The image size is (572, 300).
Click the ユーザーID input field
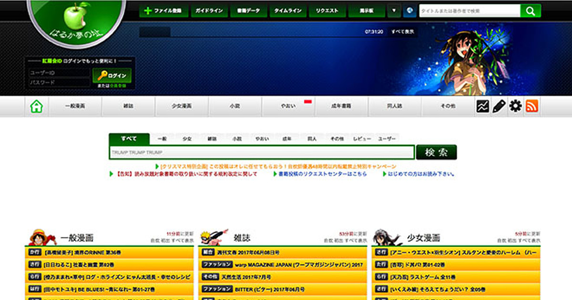[x=59, y=73]
